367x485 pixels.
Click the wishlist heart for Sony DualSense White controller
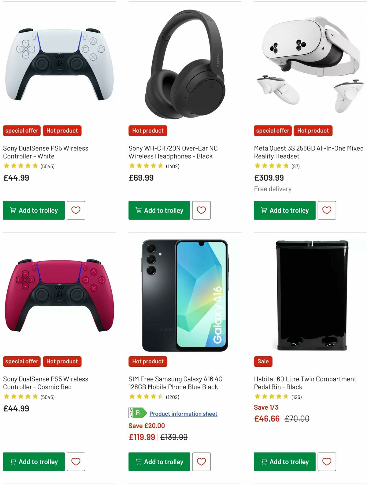76,210
